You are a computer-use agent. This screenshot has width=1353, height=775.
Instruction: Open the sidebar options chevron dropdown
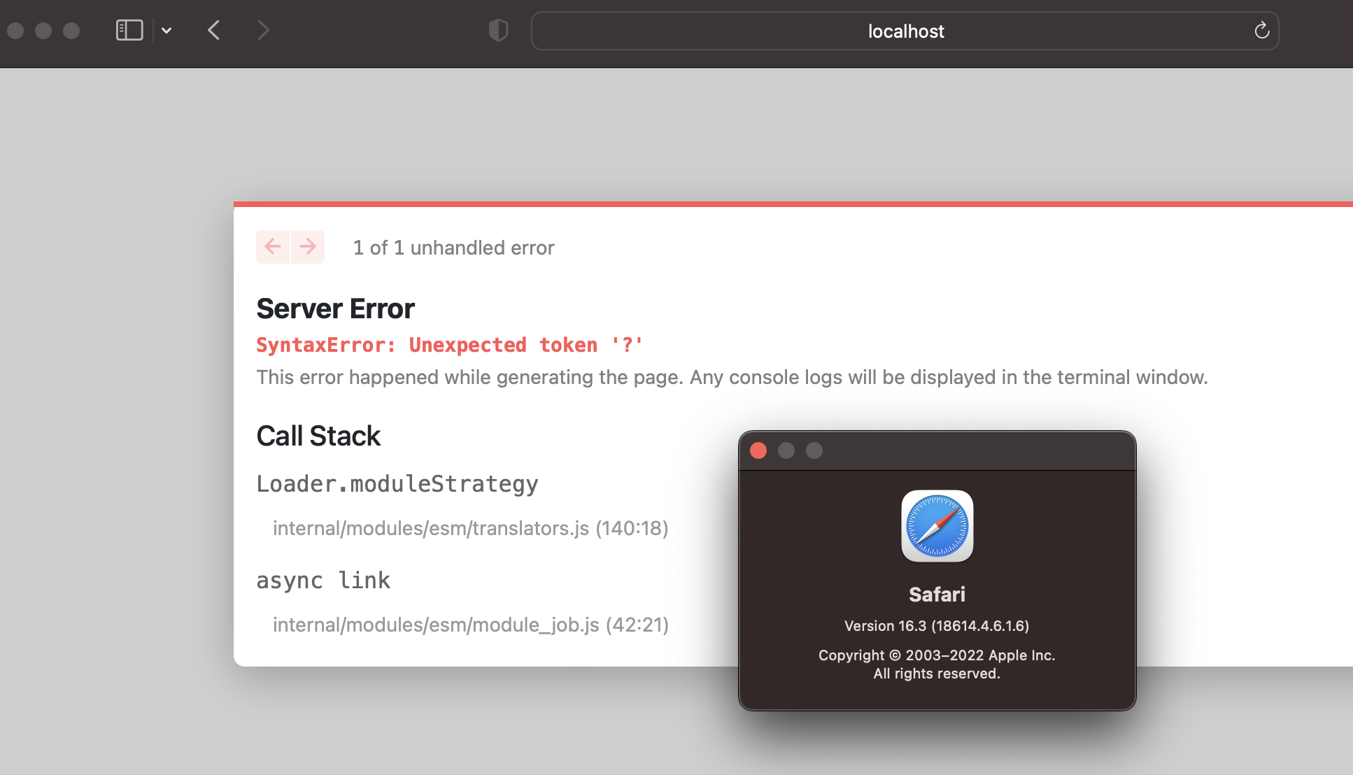coord(167,30)
